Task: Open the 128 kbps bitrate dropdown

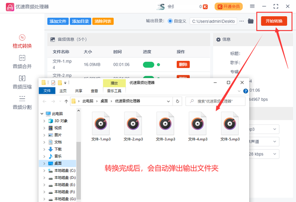Action: (264, 154)
